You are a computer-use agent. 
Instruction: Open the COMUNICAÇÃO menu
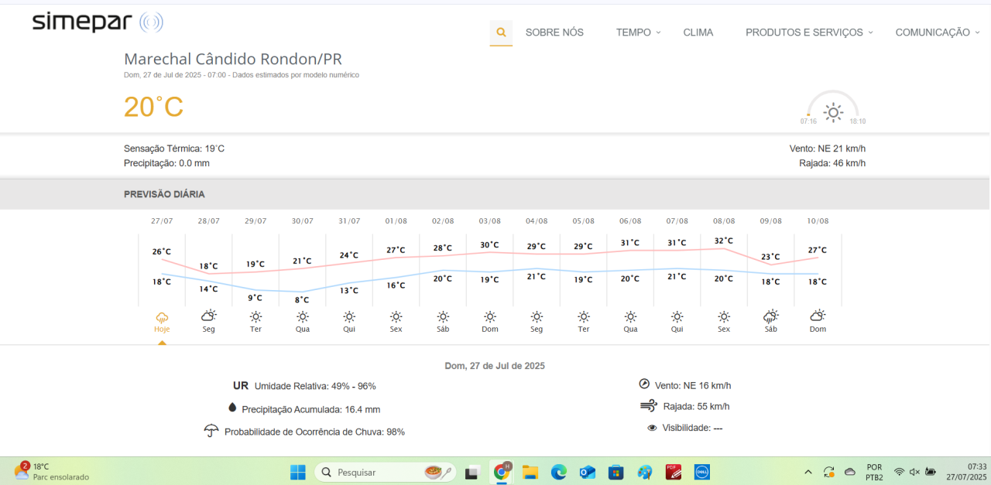pyautogui.click(x=933, y=32)
